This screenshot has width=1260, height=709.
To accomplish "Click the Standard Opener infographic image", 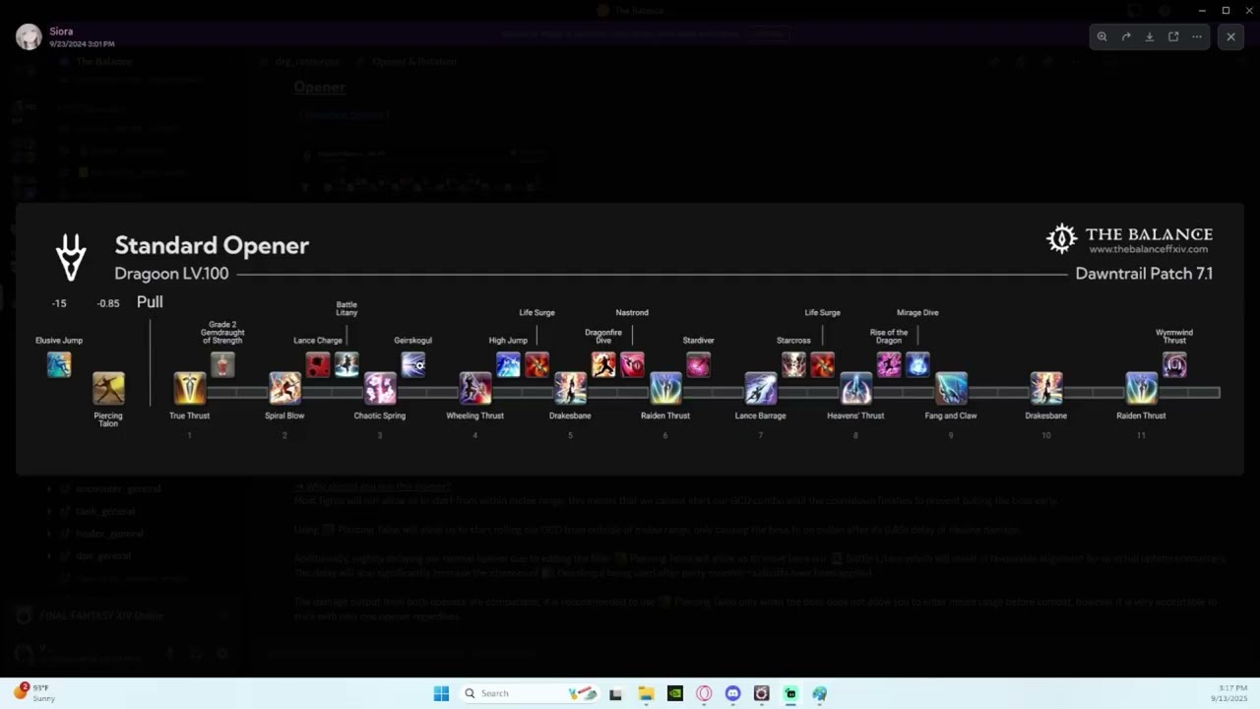I will (630, 339).
